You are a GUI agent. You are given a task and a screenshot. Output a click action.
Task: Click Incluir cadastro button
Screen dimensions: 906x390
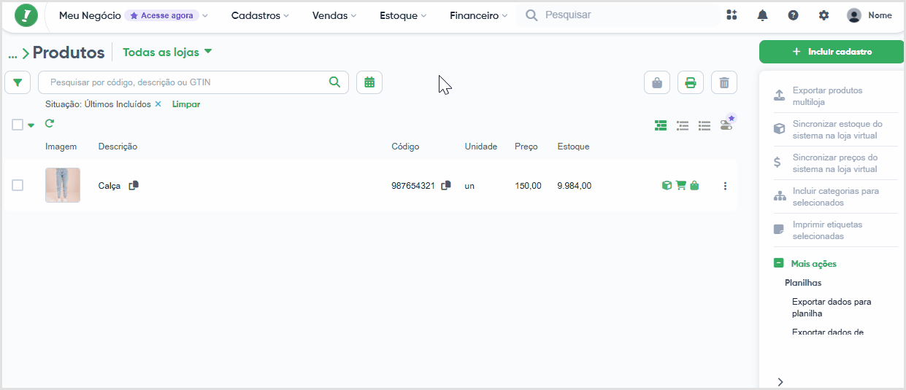pyautogui.click(x=832, y=52)
